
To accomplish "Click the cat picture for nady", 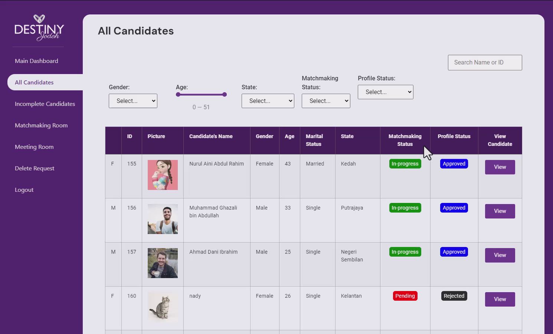I will 163,307.
